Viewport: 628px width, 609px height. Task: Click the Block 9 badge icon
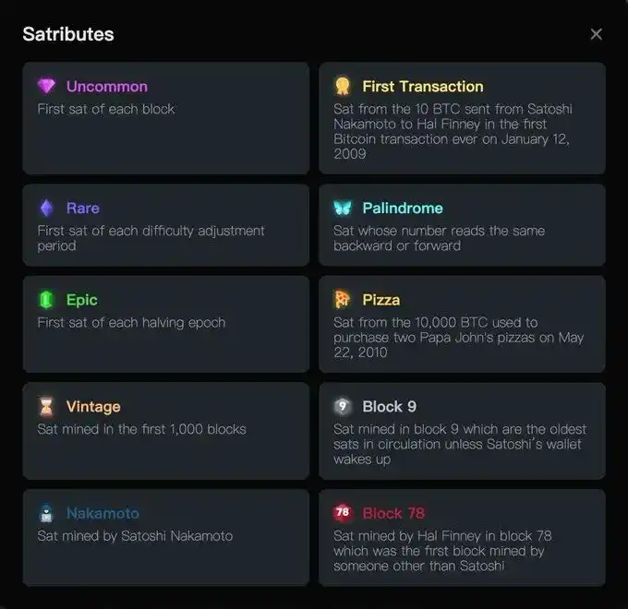coord(343,407)
